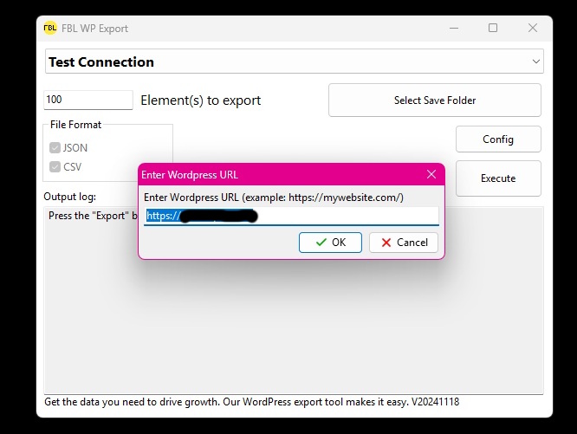Minimize the FBL WP Export window
The height and width of the screenshot is (434, 577).
click(x=453, y=28)
